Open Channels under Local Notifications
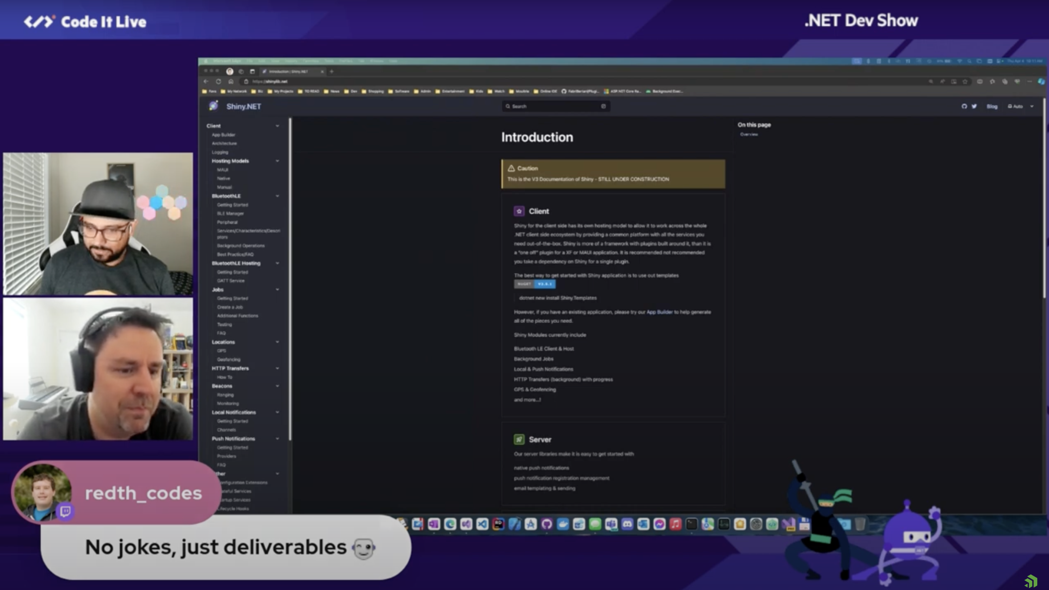The image size is (1049, 590). [226, 430]
